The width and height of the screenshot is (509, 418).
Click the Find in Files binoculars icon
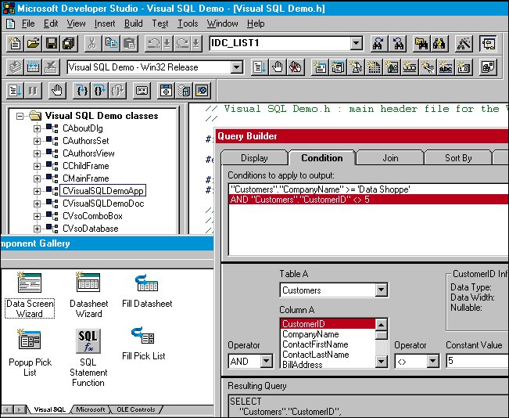(x=421, y=43)
